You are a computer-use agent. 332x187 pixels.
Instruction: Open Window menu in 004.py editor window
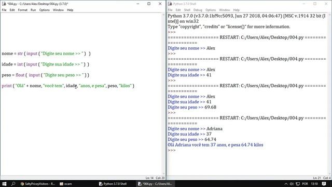pyautogui.click(x=58, y=10)
